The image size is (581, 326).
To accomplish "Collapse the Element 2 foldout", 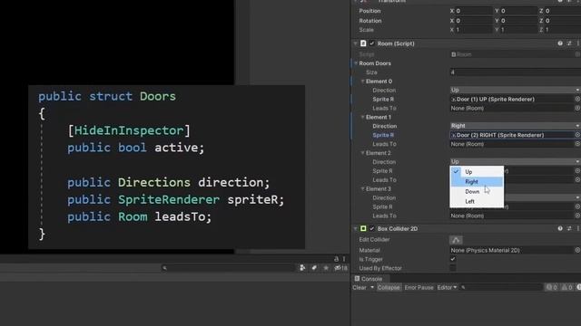I will [363, 153].
